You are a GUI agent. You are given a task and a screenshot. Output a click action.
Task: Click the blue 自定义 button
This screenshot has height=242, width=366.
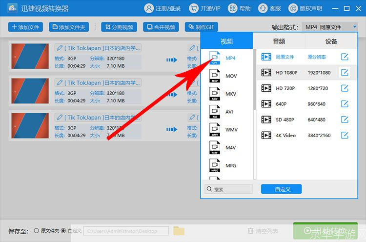coord(281,189)
